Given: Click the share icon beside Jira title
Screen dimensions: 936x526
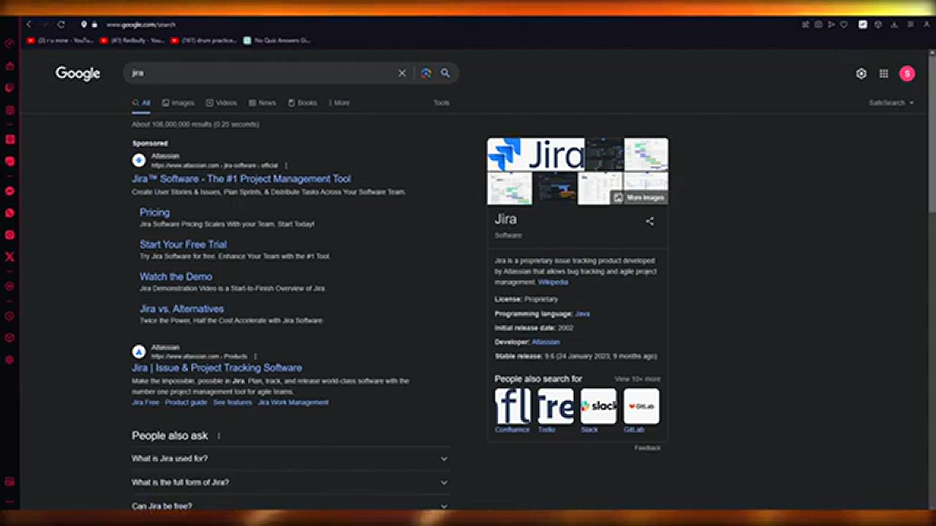Looking at the screenshot, I should [x=650, y=221].
